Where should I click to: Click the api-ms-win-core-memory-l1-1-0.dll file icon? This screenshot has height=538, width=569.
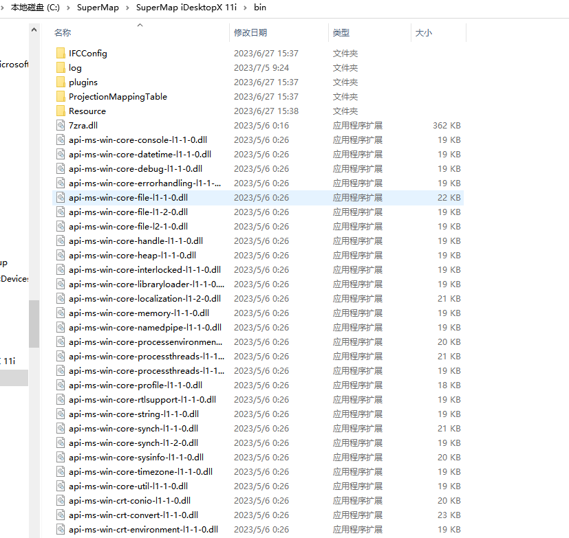[61, 313]
